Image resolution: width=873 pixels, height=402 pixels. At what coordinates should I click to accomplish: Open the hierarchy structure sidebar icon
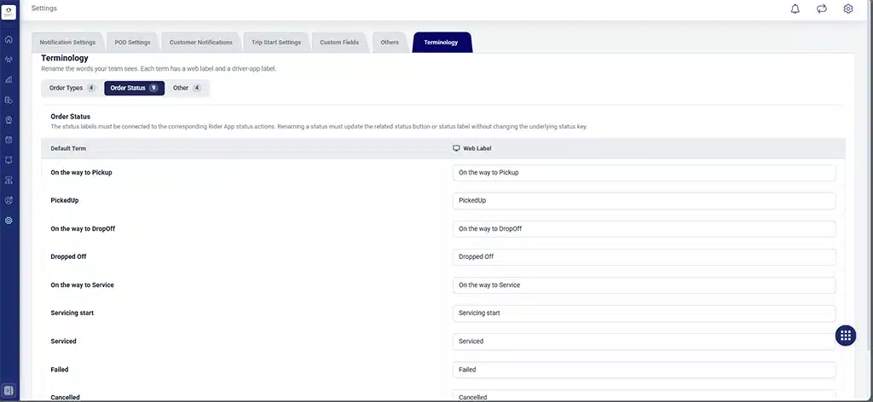coord(9,181)
